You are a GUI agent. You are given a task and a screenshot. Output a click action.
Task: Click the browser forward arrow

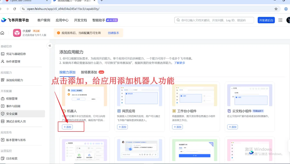pyautogui.click(x=8, y=9)
